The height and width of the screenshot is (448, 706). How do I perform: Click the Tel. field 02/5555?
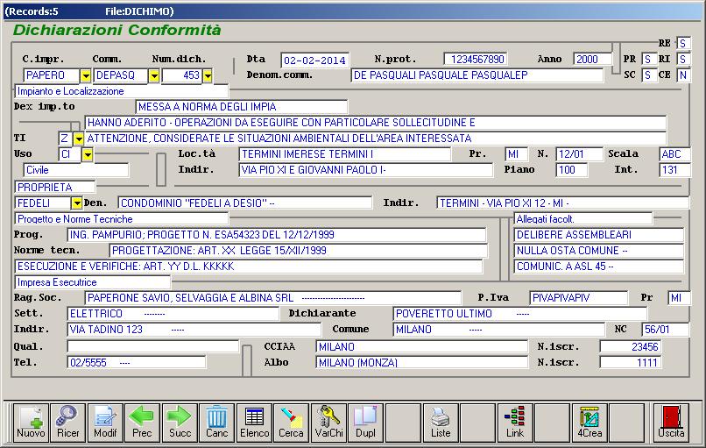click(137, 362)
